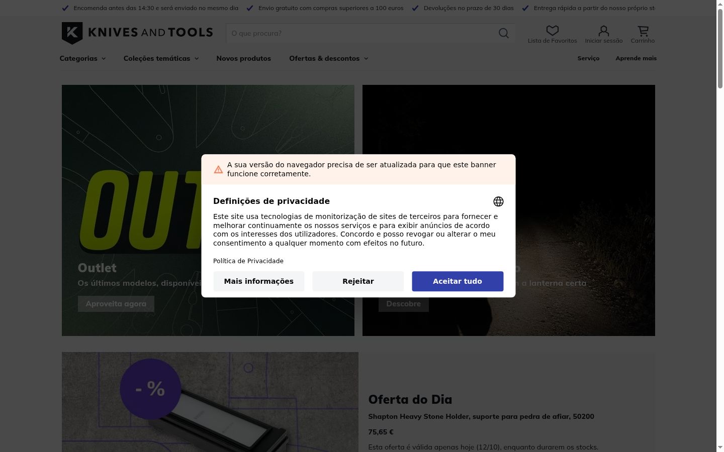Click 'Encomenda antes das 14:30' text

point(156,8)
